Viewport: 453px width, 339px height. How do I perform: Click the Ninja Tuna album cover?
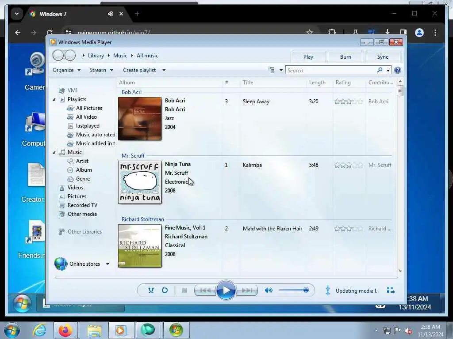(140, 182)
